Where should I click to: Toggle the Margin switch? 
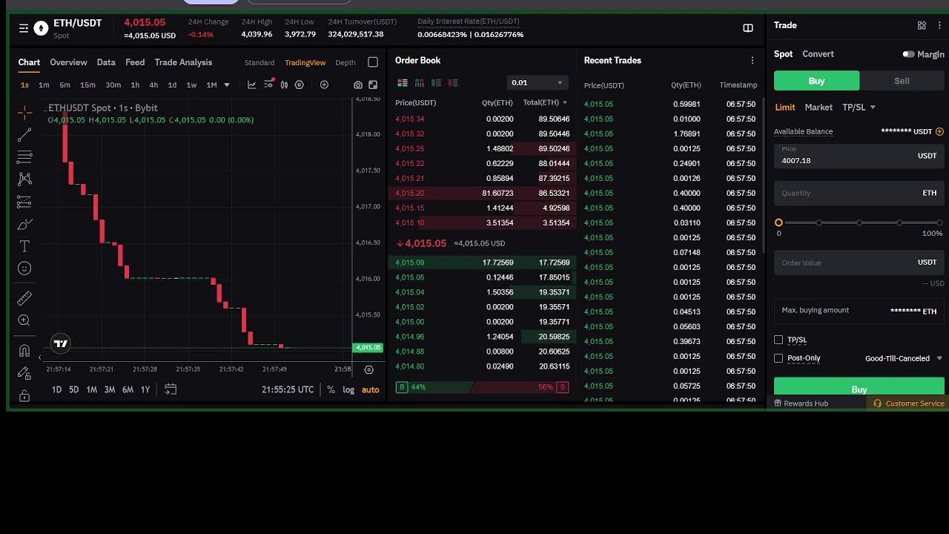coord(908,54)
